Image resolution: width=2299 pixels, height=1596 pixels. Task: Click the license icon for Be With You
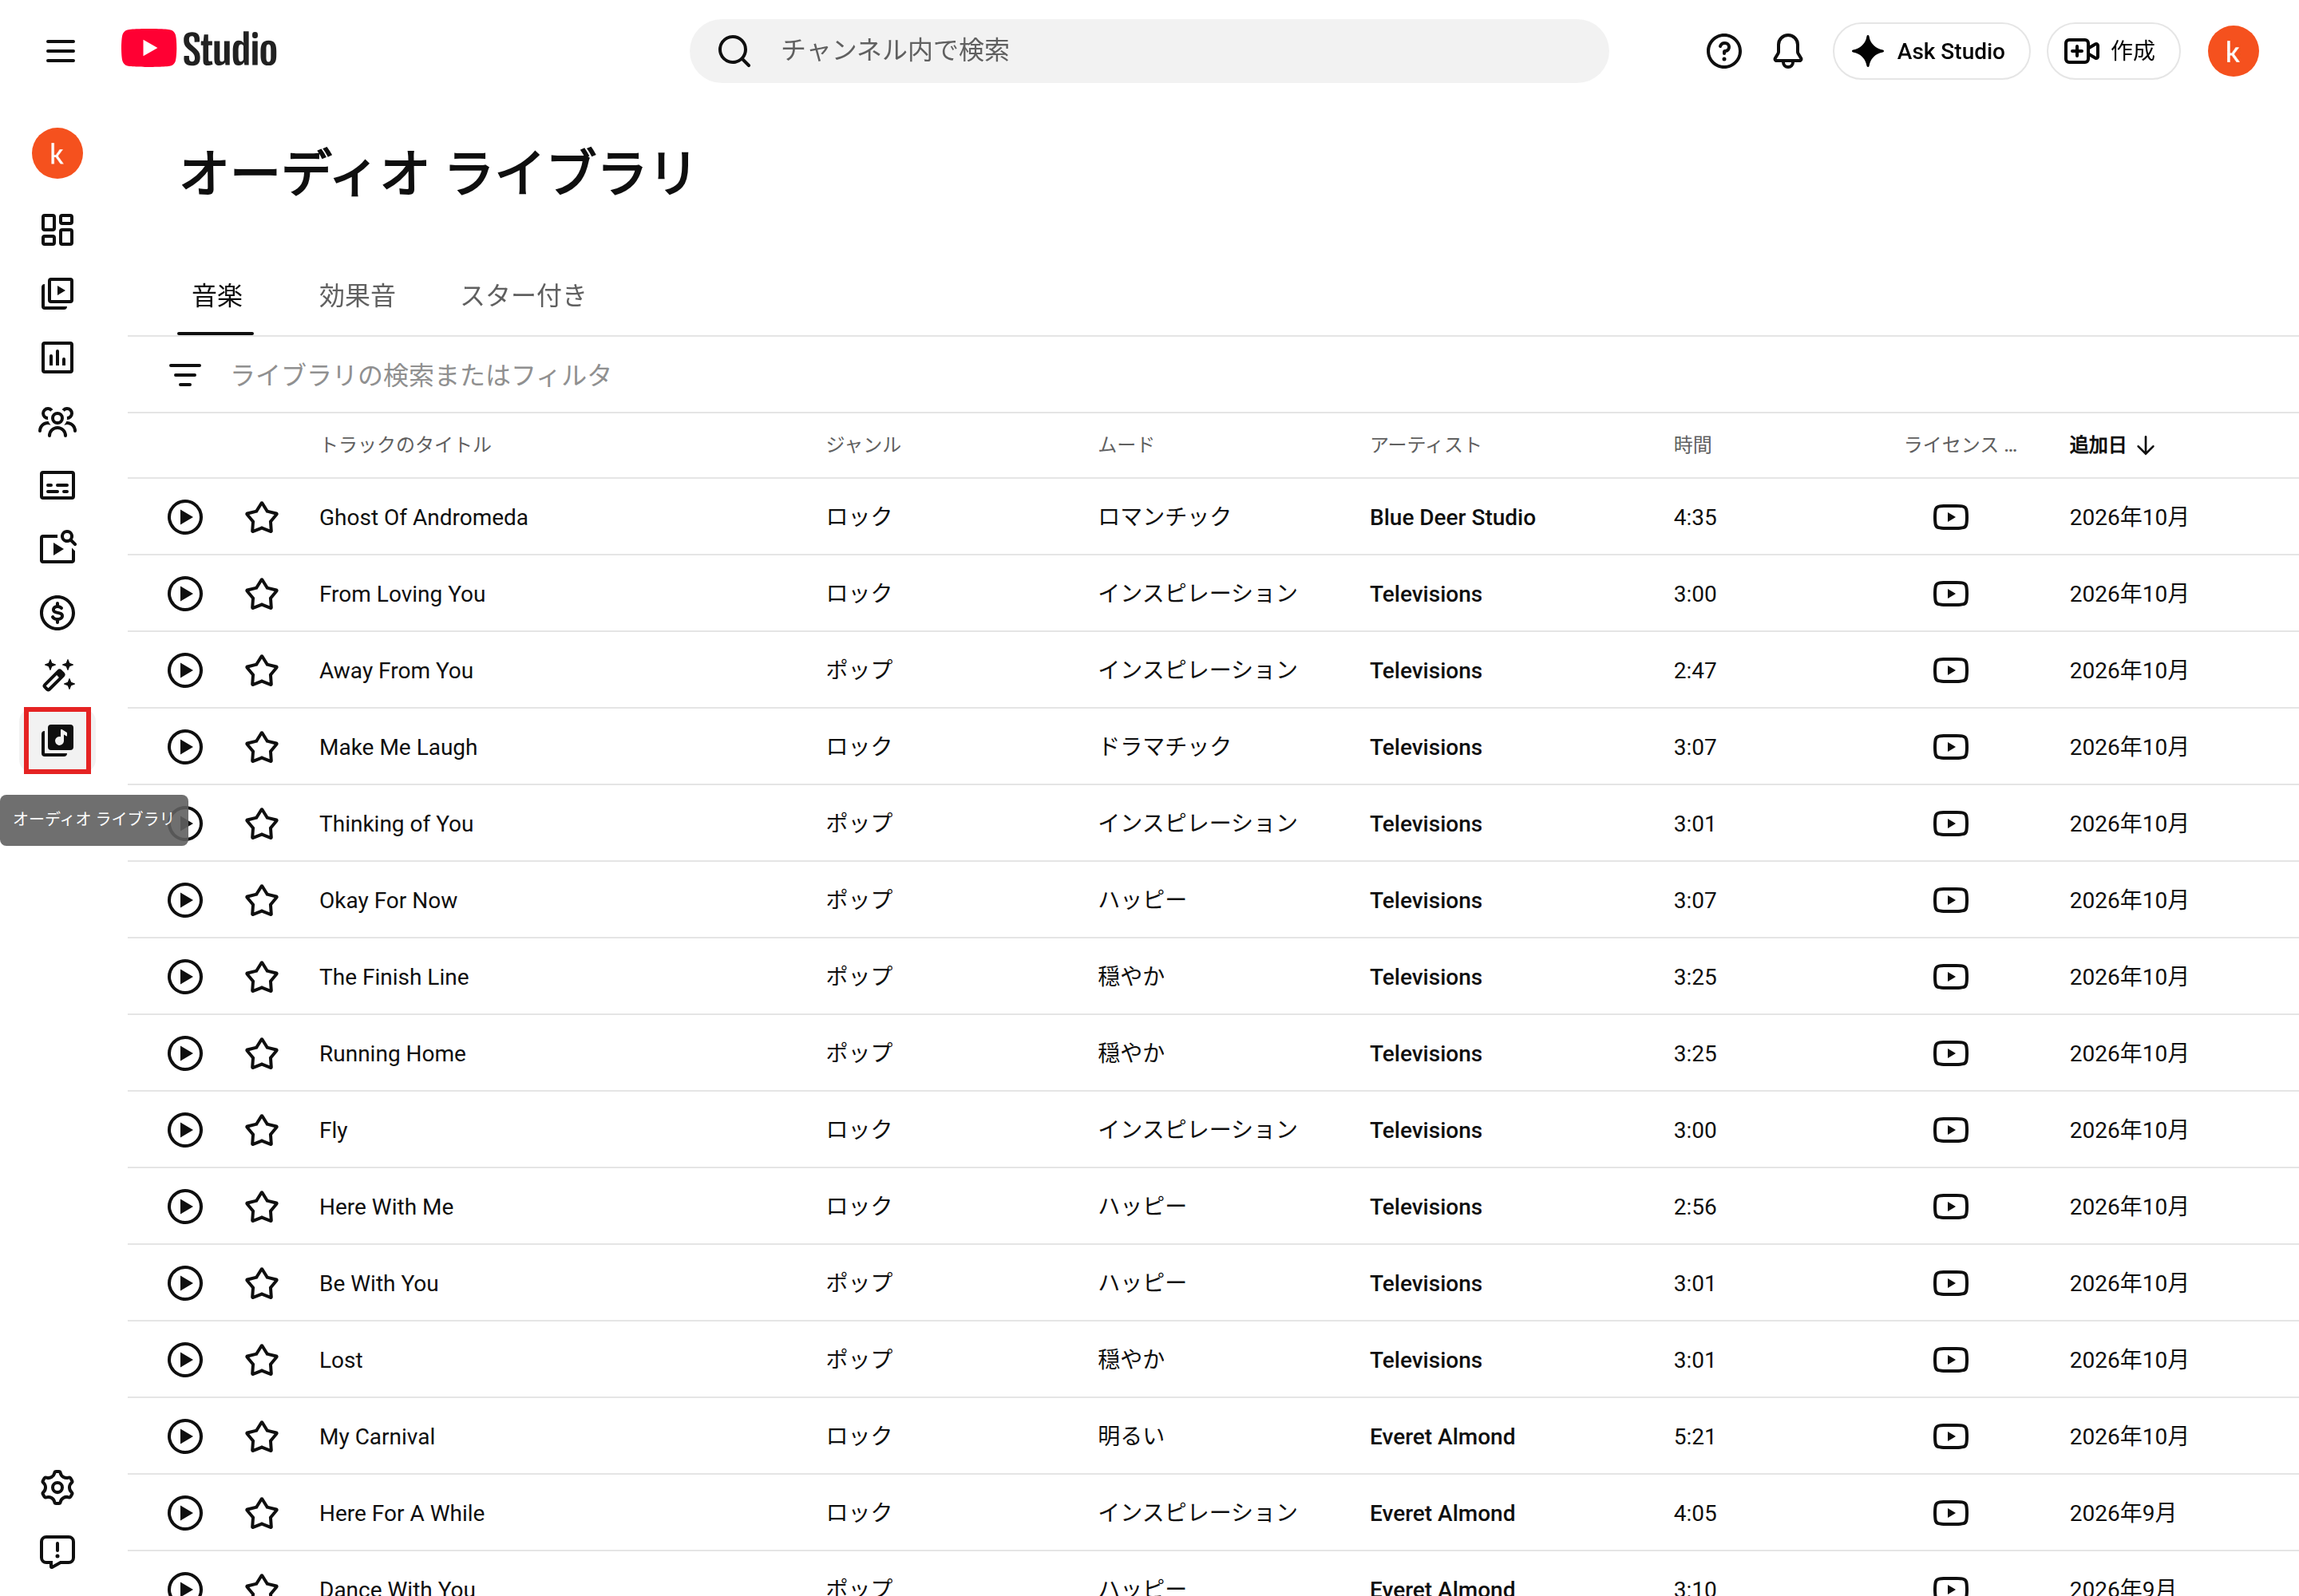coord(1950,1283)
